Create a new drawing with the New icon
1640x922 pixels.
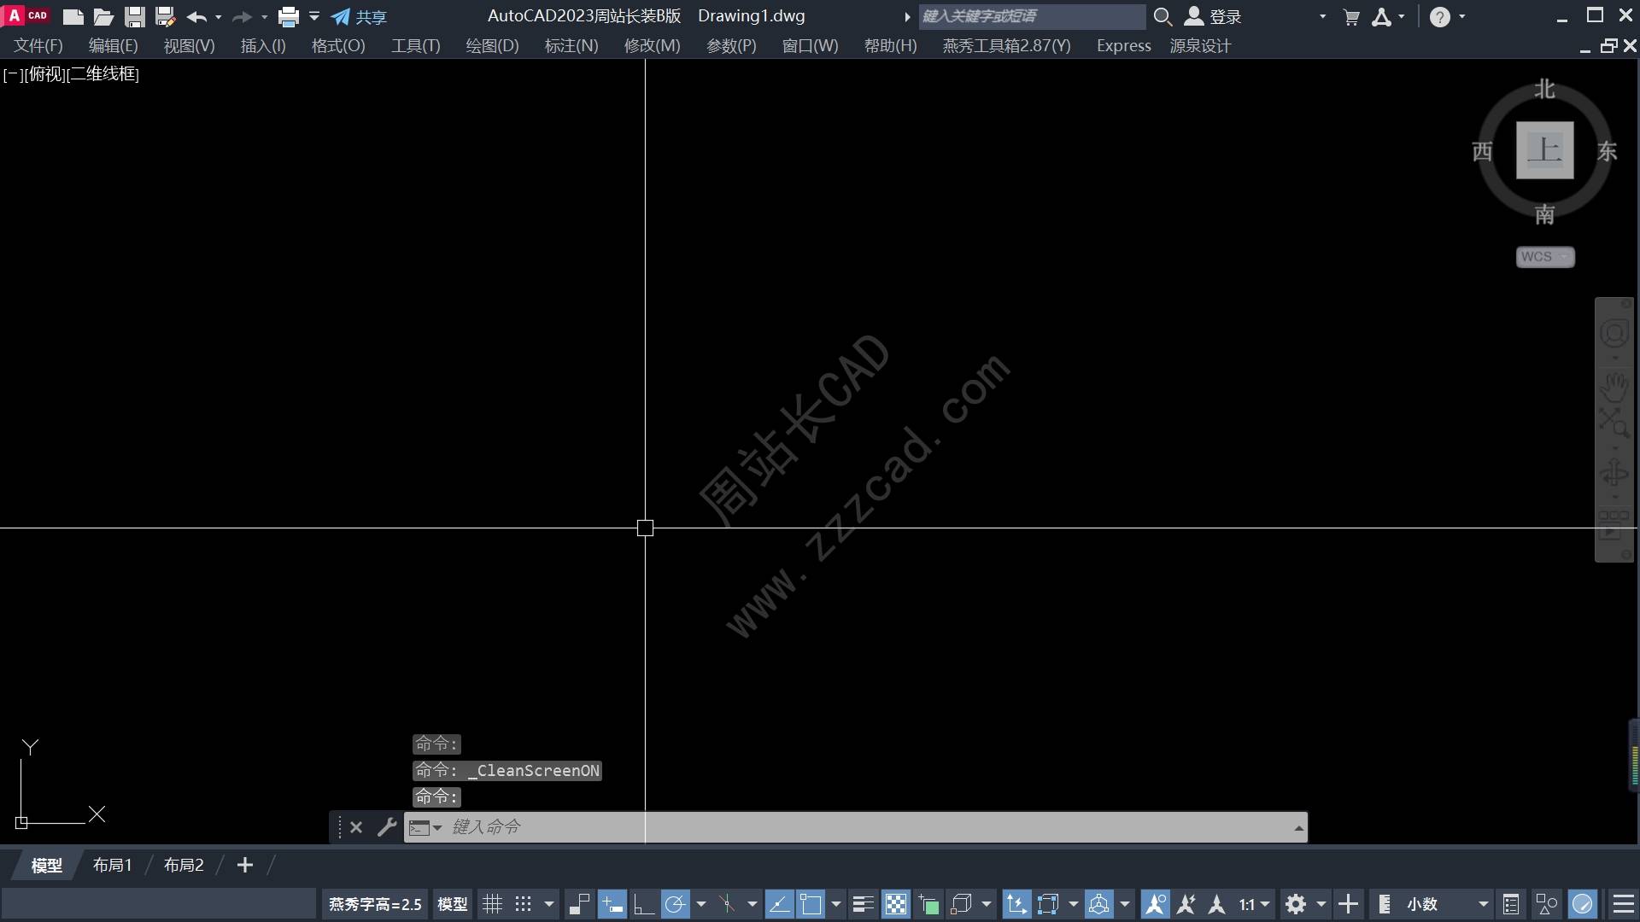pos(73,16)
